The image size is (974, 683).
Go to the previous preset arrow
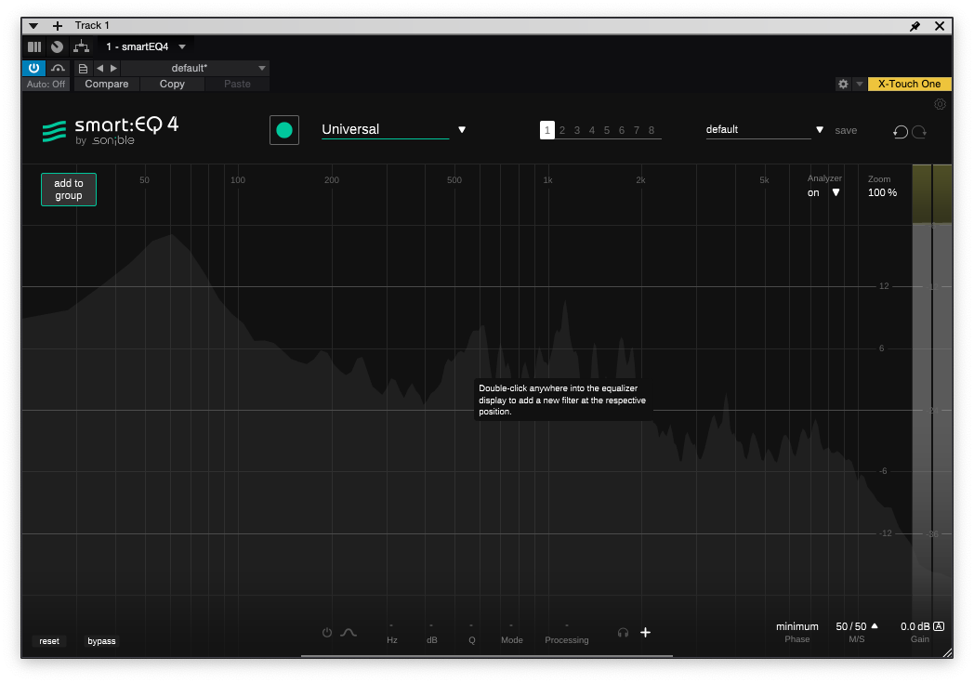[x=100, y=69]
